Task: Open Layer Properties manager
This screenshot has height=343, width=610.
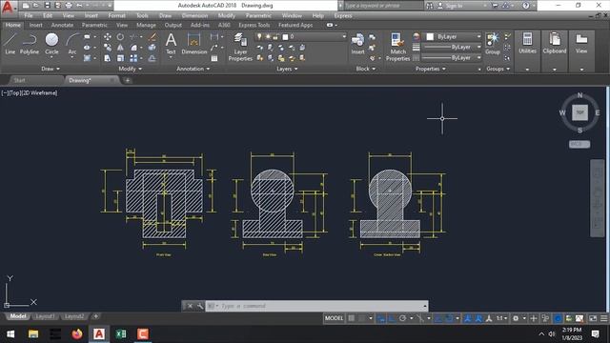Action: pyautogui.click(x=240, y=47)
